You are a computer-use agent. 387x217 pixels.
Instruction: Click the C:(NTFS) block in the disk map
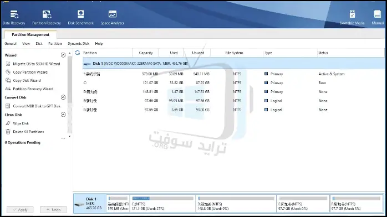(162, 204)
